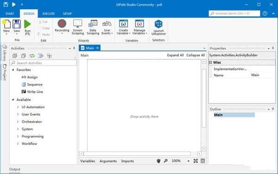Collapse the ribbon with the chevron

click(x=273, y=13)
